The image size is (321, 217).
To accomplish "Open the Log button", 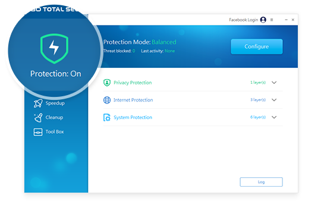I will 261,182.
